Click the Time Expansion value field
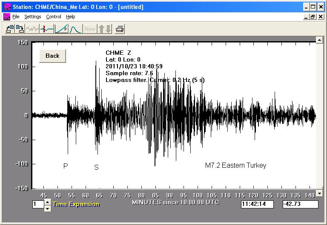The image size is (327, 225). pyautogui.click(x=38, y=204)
